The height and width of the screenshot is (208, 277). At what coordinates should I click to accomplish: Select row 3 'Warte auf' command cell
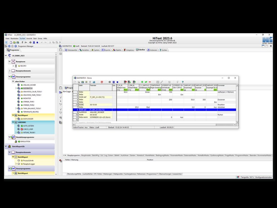point(84,97)
